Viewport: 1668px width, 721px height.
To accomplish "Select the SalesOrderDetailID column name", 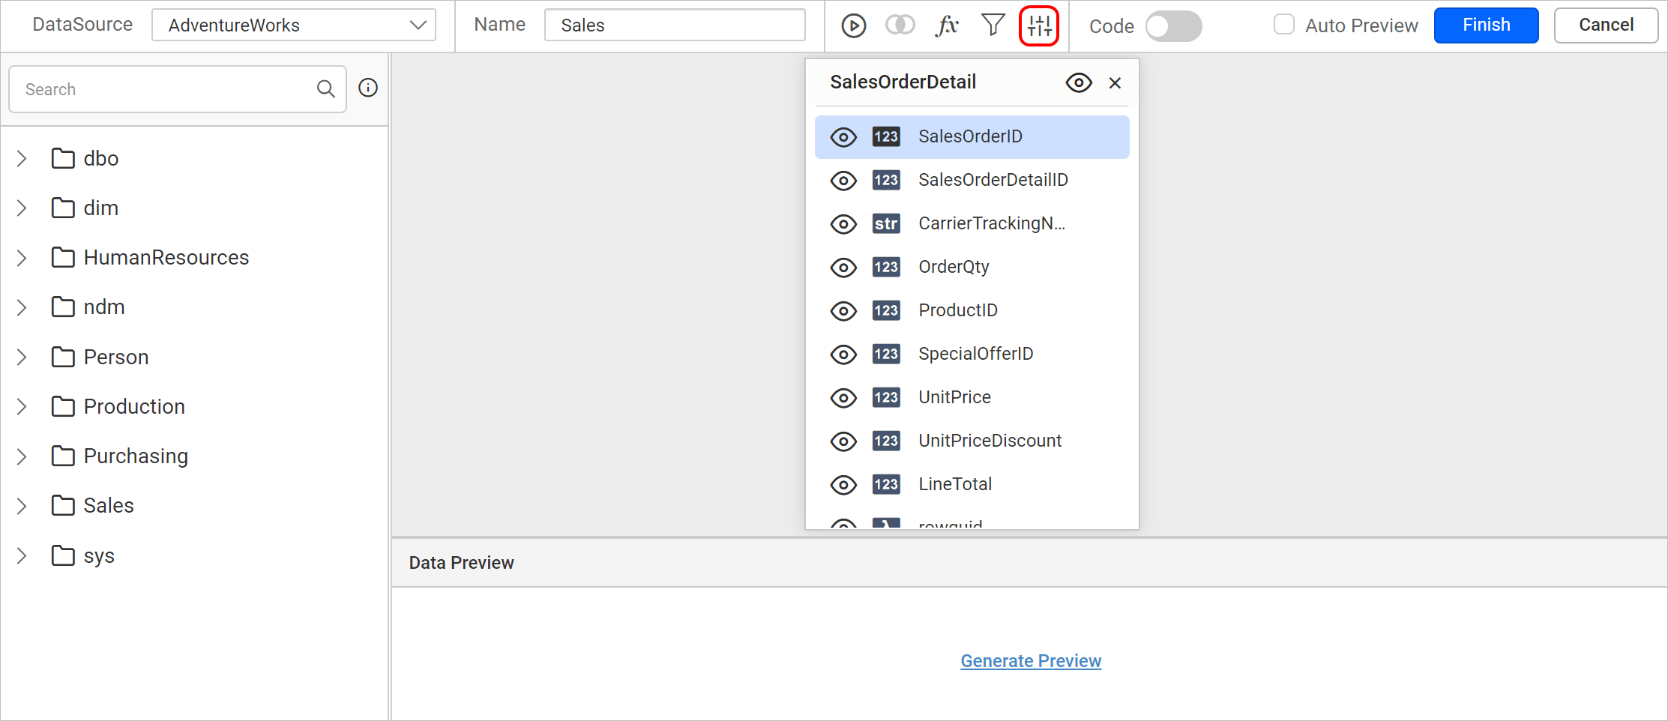I will [x=993, y=180].
